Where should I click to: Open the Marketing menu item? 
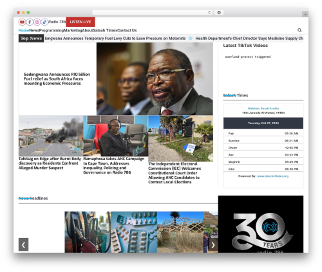(x=73, y=30)
